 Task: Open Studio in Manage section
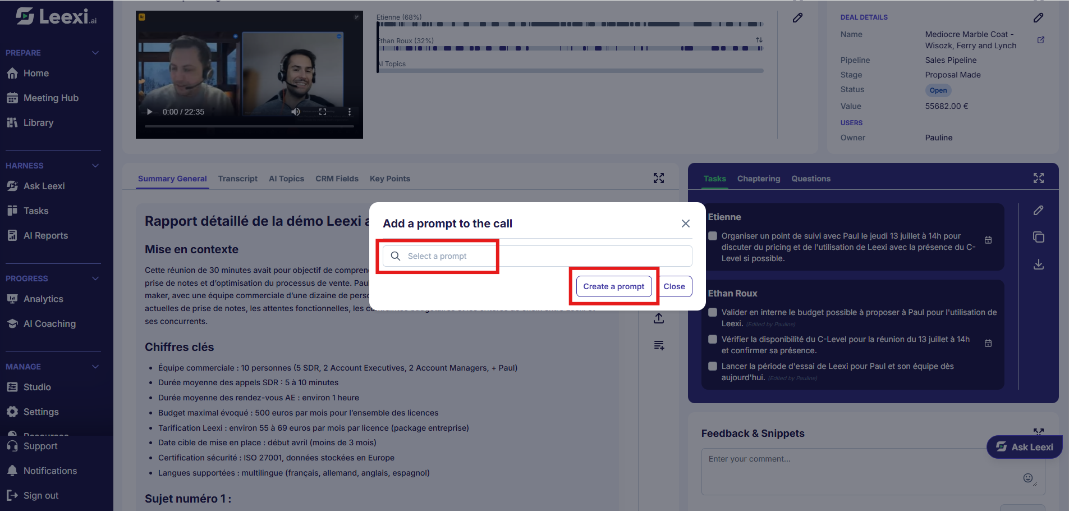(x=29, y=387)
